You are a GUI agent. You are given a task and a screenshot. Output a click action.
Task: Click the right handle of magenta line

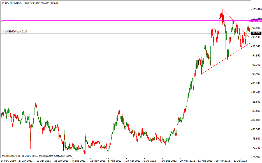[x=250, y=21]
